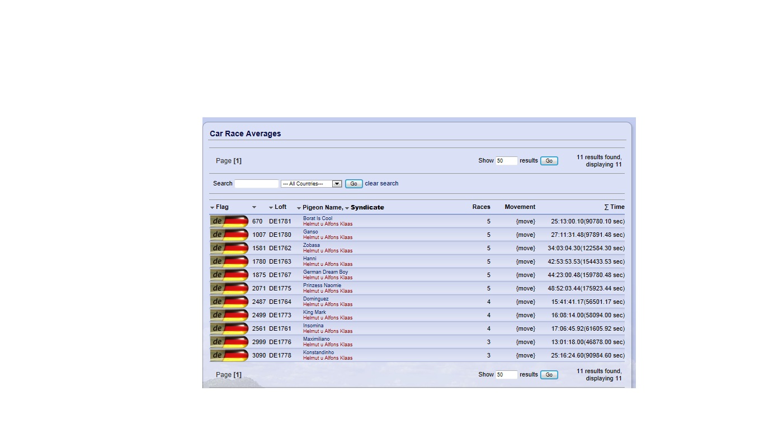Click the Search text field
The image size is (764, 429).
(257, 184)
